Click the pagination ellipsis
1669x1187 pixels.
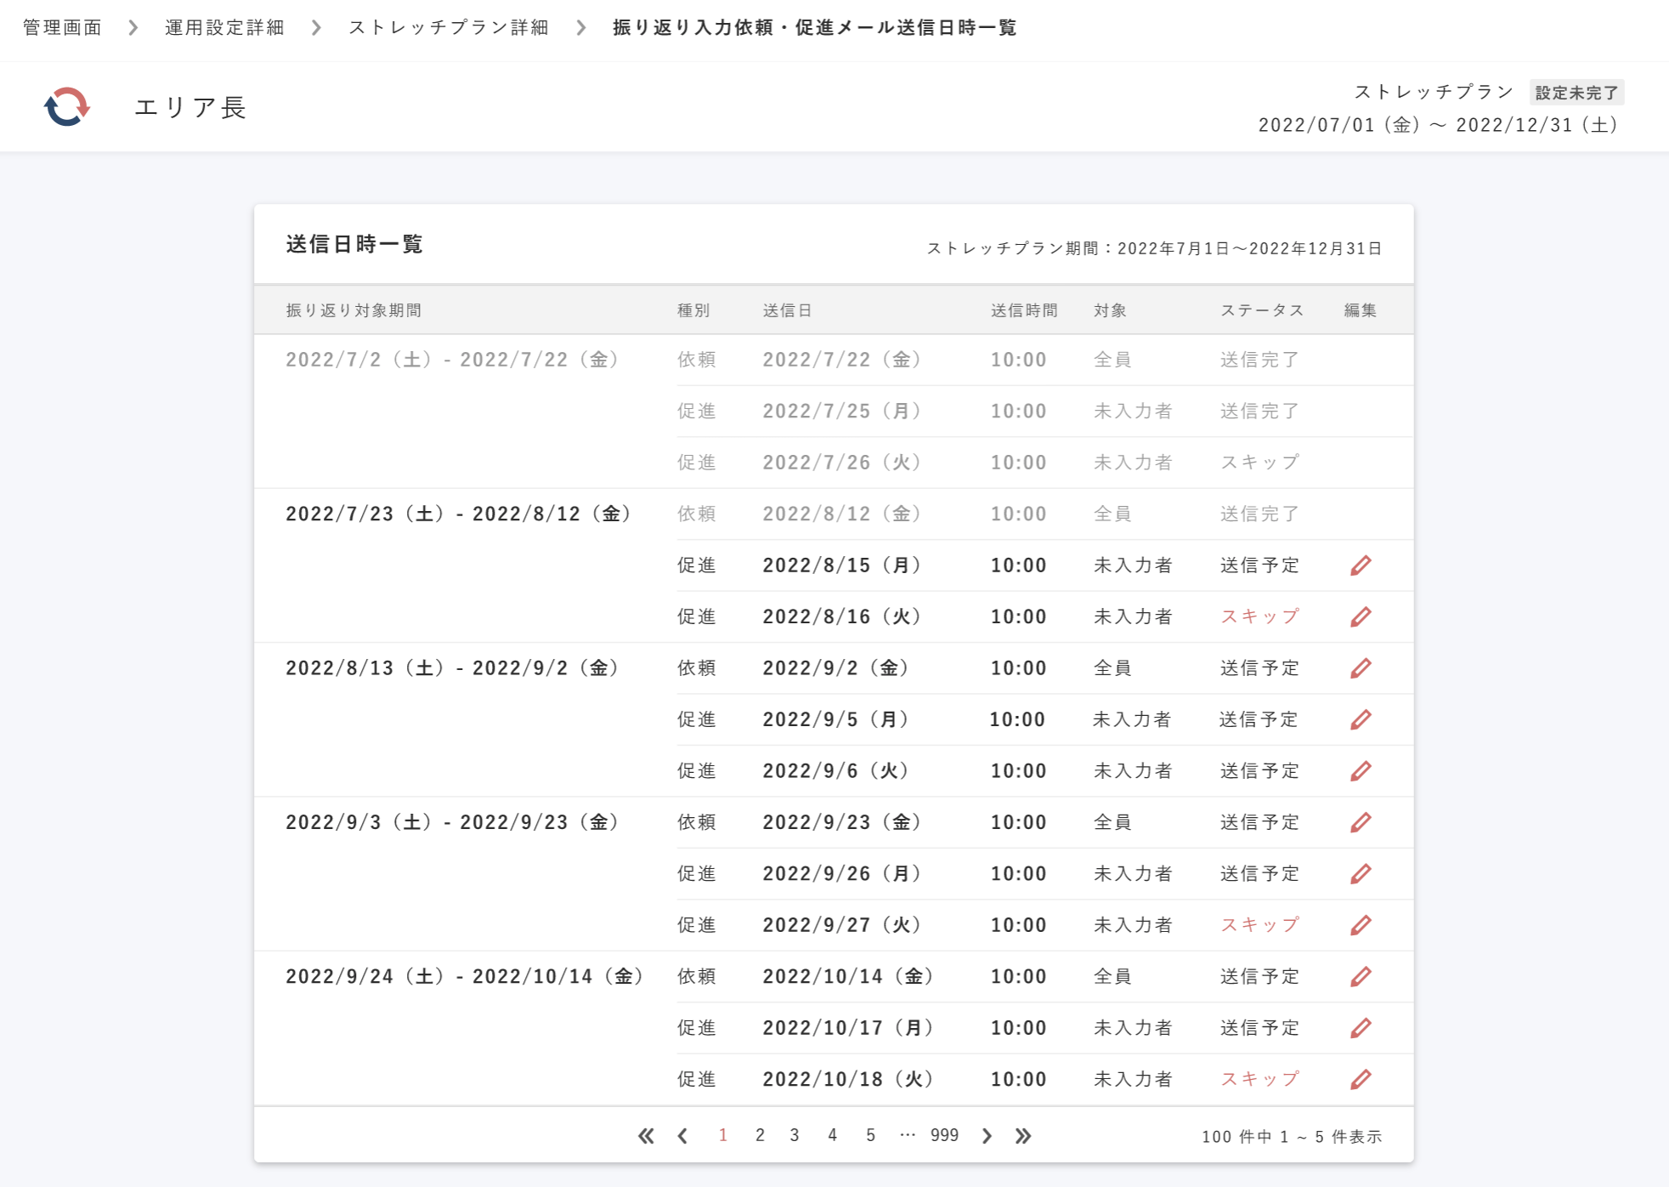[x=908, y=1135]
